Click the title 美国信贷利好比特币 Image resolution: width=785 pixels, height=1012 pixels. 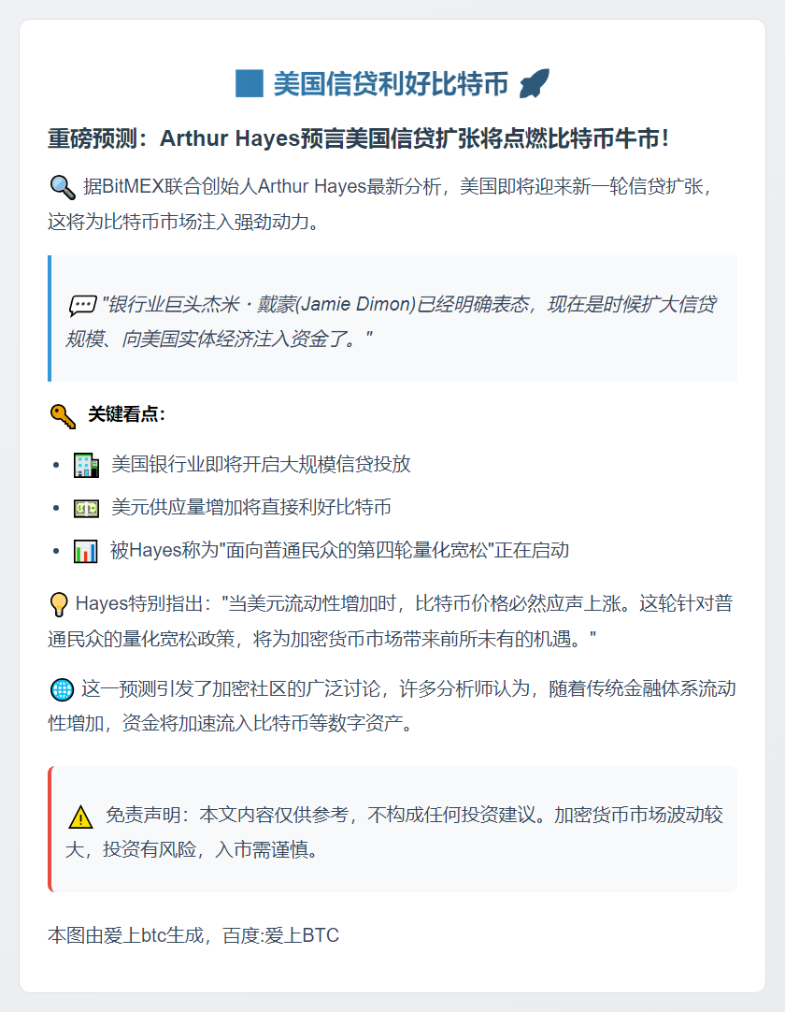pos(391,84)
